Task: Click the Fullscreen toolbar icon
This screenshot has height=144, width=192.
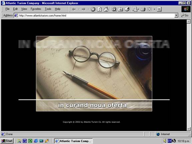Action: tap(150, 9)
